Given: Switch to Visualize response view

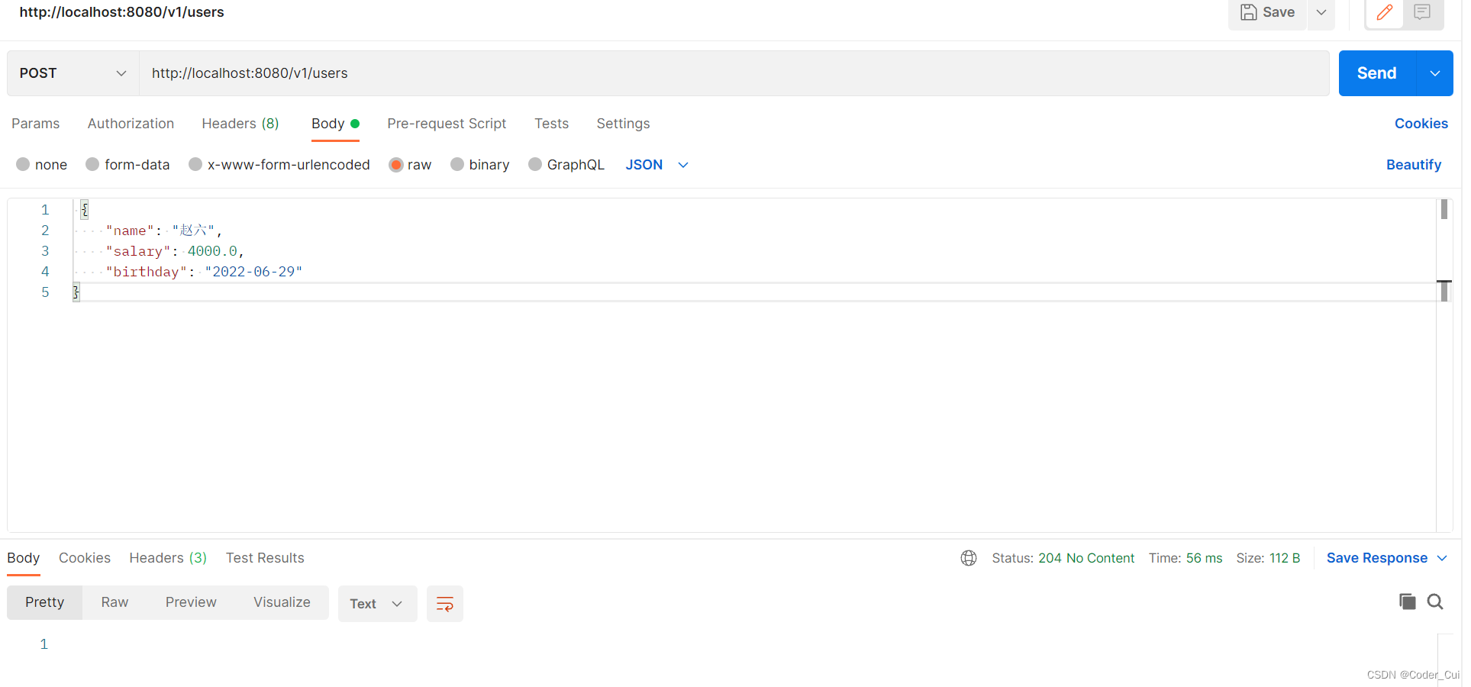Looking at the screenshot, I should (282, 602).
